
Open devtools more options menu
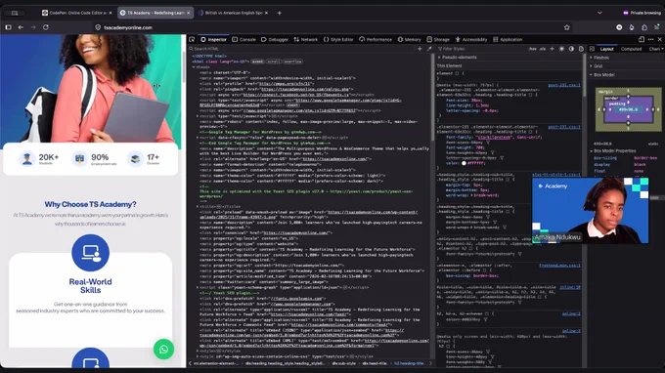[x=650, y=39]
